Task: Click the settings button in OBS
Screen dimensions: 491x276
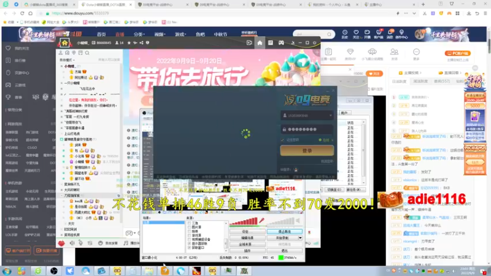Action: 247,232
